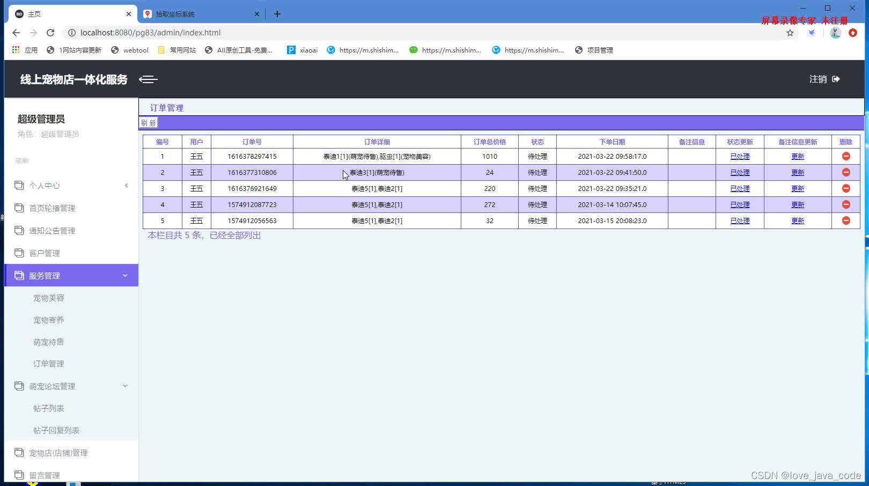Open the webtool bookmark
The image size is (869, 486).
[130, 50]
